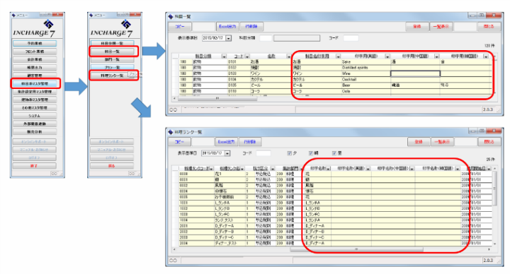Select the 'Distilled spirits' cell
The height and width of the screenshot is (274, 510).
pos(366,68)
